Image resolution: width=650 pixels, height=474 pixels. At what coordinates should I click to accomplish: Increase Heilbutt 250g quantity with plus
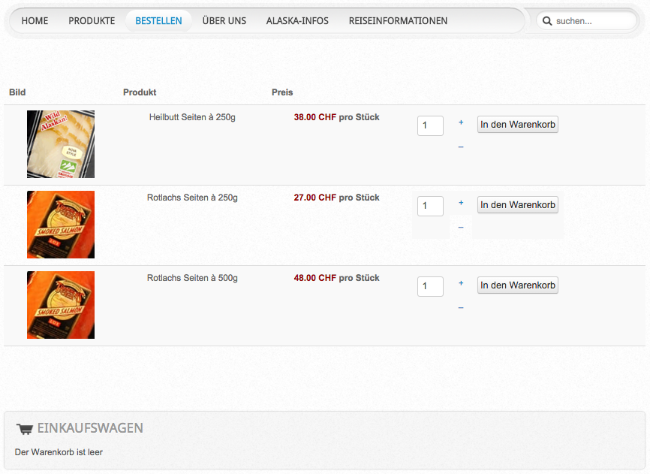point(461,122)
